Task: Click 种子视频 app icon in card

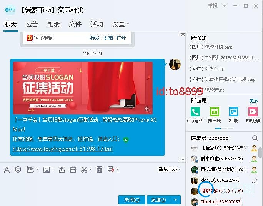Action: coord(30,38)
